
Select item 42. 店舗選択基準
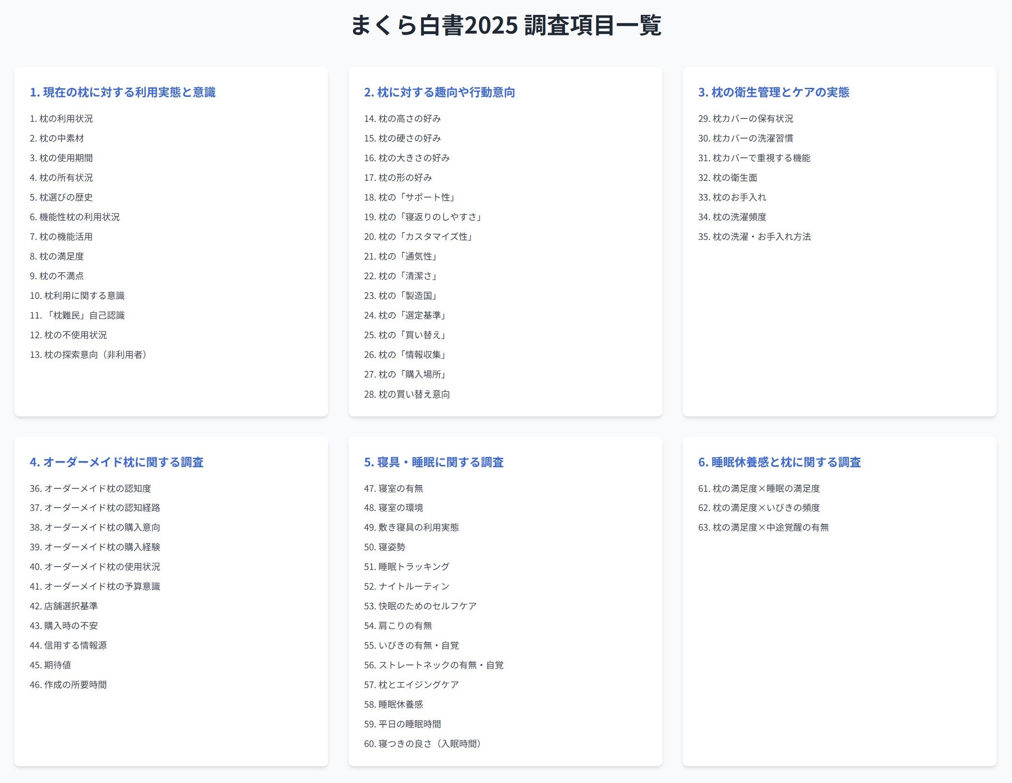click(64, 606)
